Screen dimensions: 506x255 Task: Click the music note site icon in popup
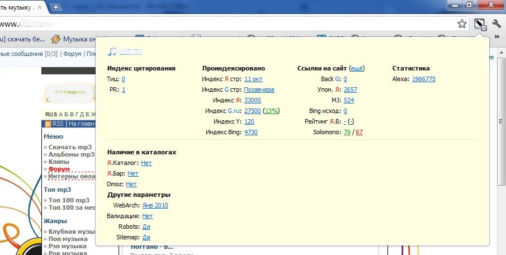pos(113,51)
